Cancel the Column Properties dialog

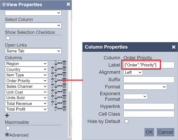[x=165, y=132]
